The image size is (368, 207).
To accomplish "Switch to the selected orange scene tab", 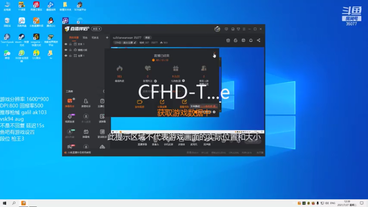I will point(74,38).
